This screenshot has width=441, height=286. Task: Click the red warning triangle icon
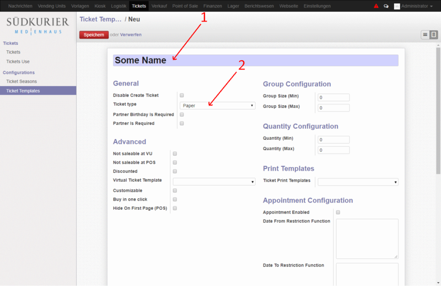(377, 6)
